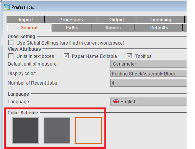The image size is (195, 149).
Task: Click the Preferences window title icon
Action: 7,7
